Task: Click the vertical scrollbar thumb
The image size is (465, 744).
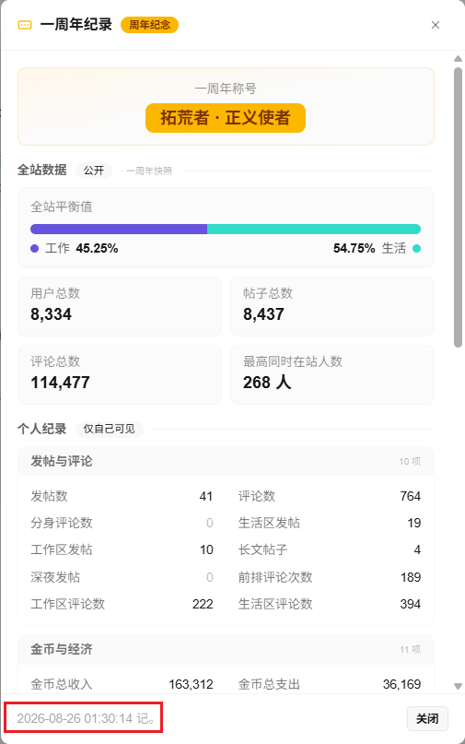Action: pos(458,207)
